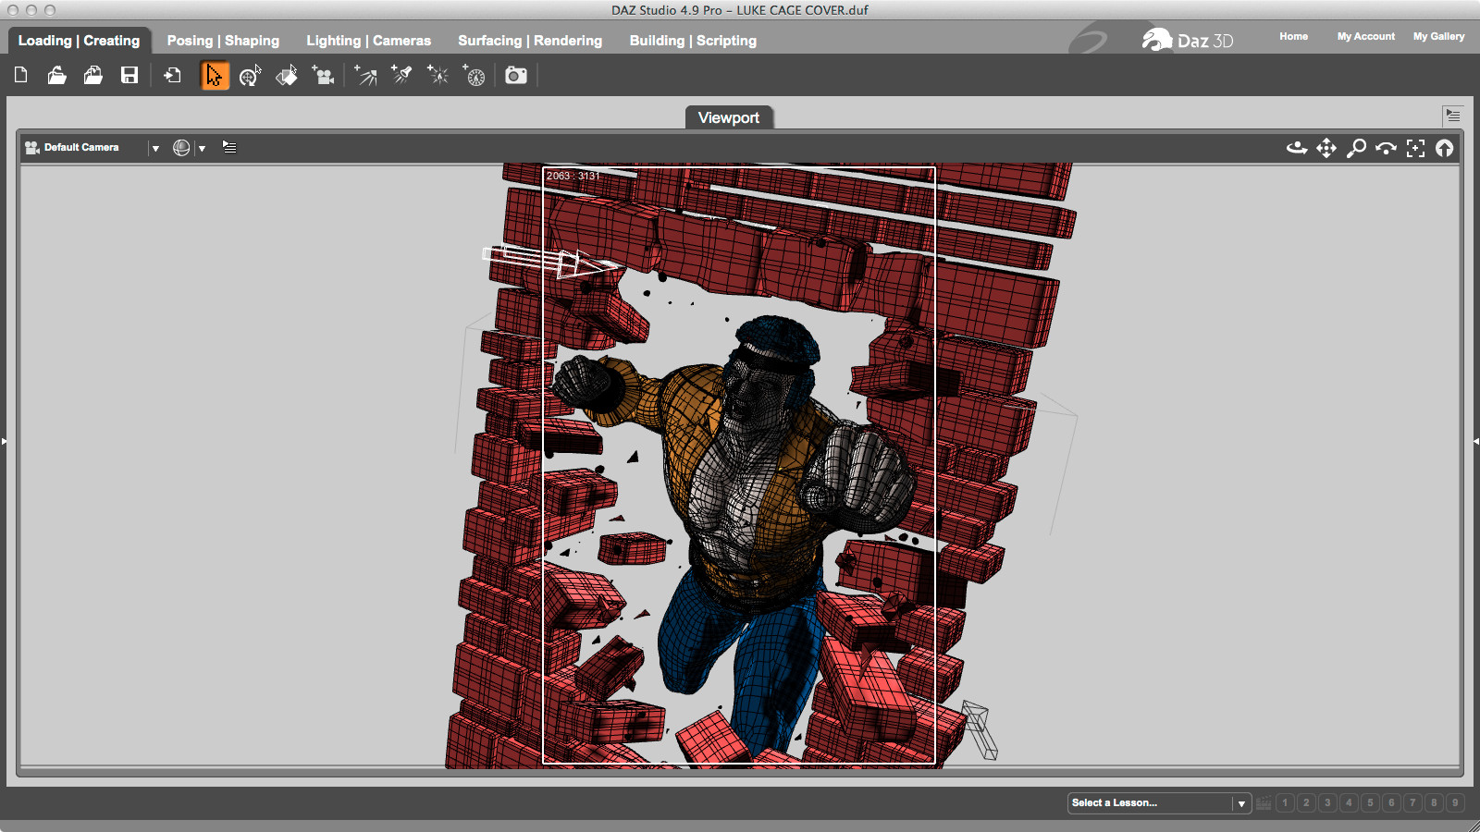
Task: Add a new distant light
Action: click(366, 76)
